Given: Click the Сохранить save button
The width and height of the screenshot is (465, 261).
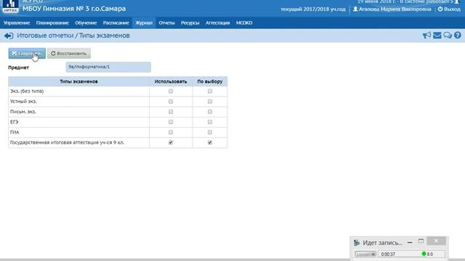Looking at the screenshot, I should [x=27, y=53].
